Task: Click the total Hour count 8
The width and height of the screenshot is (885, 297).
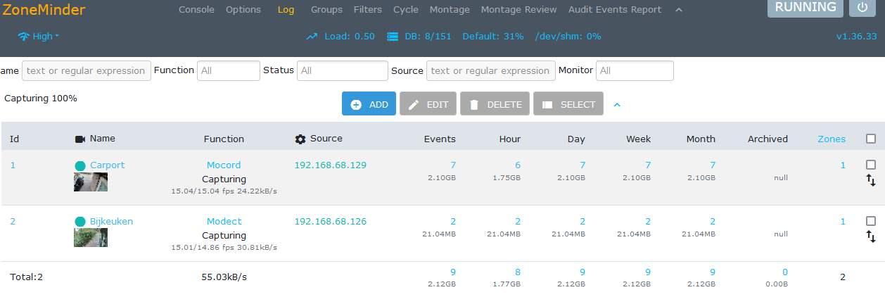Action: click(518, 272)
